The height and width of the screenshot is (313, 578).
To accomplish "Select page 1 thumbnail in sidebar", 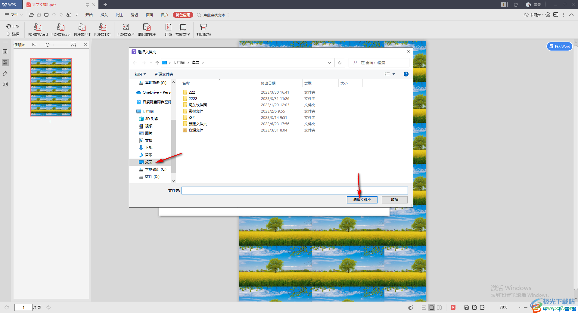I will pos(51,87).
